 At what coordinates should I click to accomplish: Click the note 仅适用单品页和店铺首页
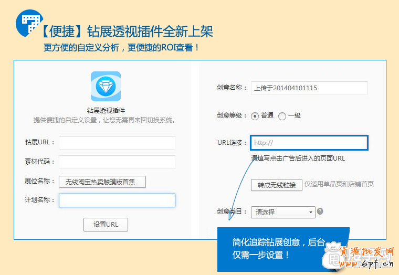tap(339, 184)
